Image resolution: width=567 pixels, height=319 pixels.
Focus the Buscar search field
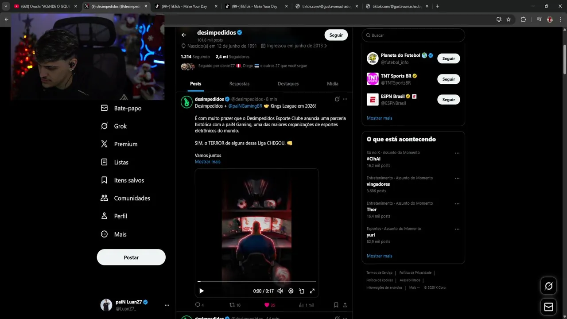tap(413, 35)
